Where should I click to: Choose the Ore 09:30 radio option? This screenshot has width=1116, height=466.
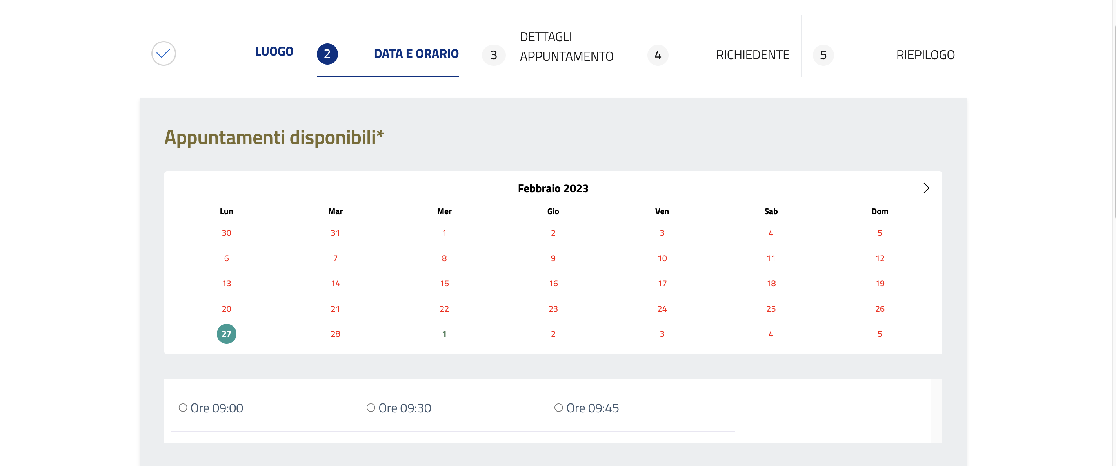tap(371, 408)
